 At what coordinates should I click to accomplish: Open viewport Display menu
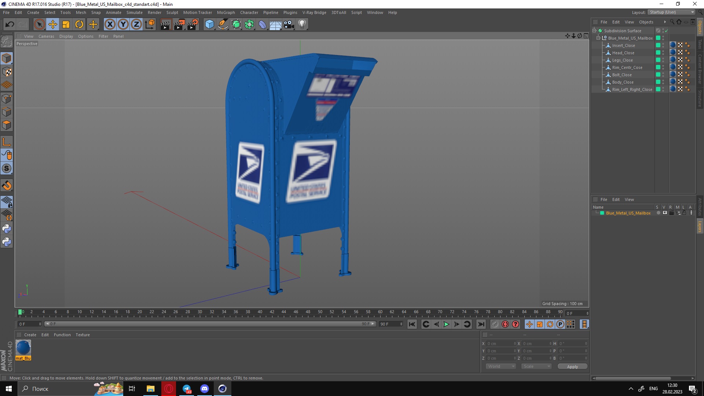pyautogui.click(x=66, y=36)
